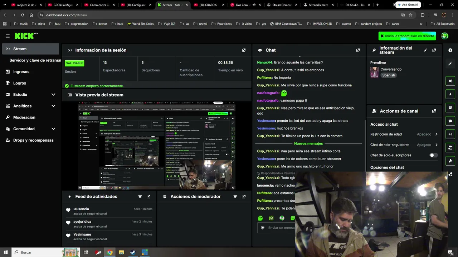
Task: Open Steam from the taskbar
Action: point(133,252)
